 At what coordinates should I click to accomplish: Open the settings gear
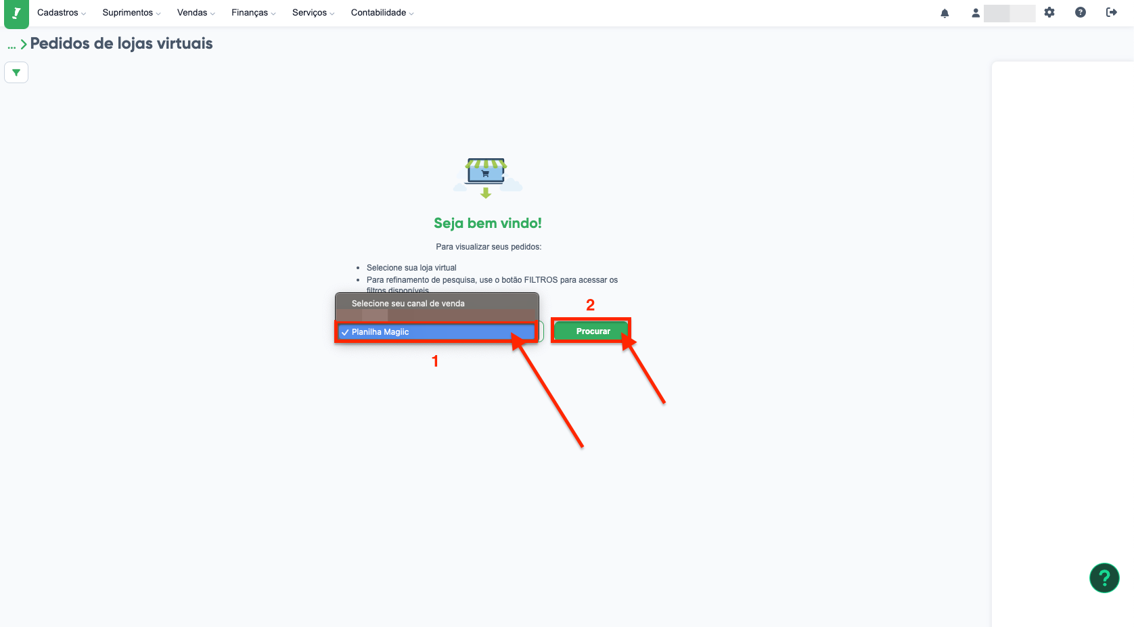1049,12
